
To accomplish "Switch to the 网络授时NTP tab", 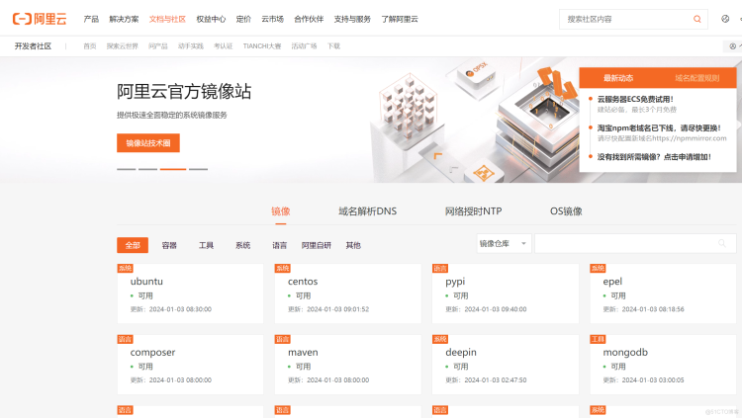I will click(x=473, y=211).
